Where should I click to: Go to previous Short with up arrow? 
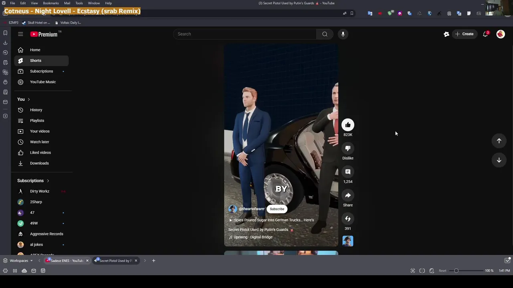click(499, 141)
